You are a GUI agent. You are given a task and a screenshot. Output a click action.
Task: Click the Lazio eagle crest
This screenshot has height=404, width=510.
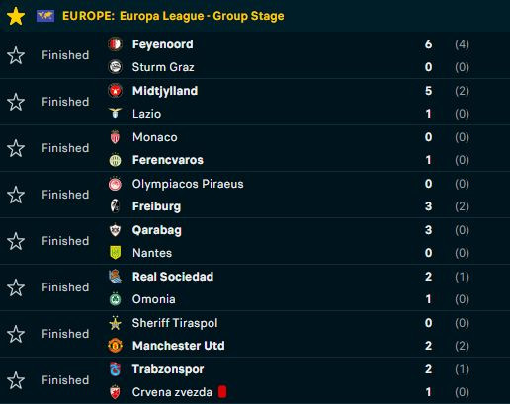[116, 114]
